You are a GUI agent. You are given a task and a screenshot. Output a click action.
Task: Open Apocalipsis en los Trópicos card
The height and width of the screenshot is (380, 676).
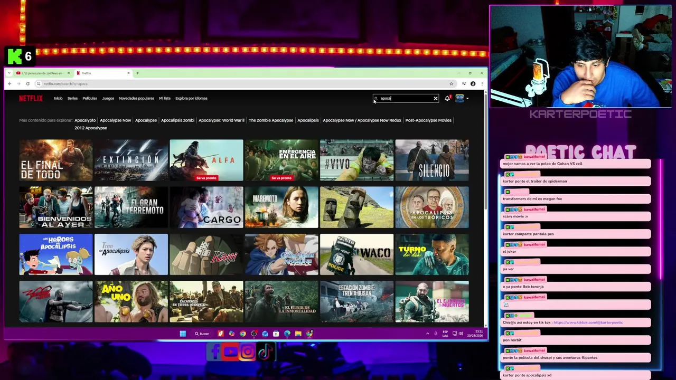click(x=432, y=207)
